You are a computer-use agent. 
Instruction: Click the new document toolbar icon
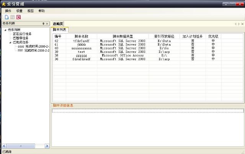click(x=7, y=17)
